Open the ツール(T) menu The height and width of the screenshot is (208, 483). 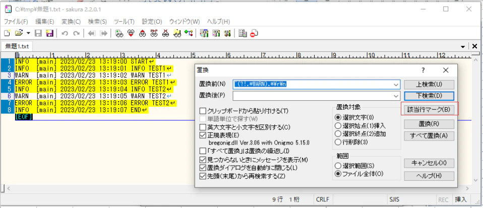click(124, 22)
